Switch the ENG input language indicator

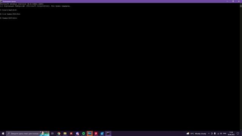click(225, 133)
